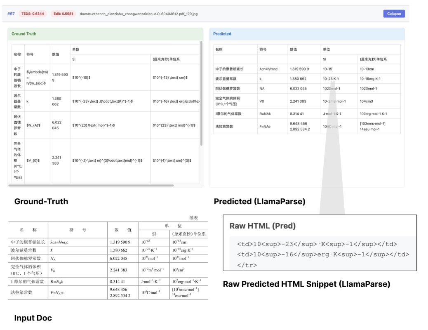Select the 10-23·K-1 cell in Predicted table
428x330 pixels.
tap(334, 79)
